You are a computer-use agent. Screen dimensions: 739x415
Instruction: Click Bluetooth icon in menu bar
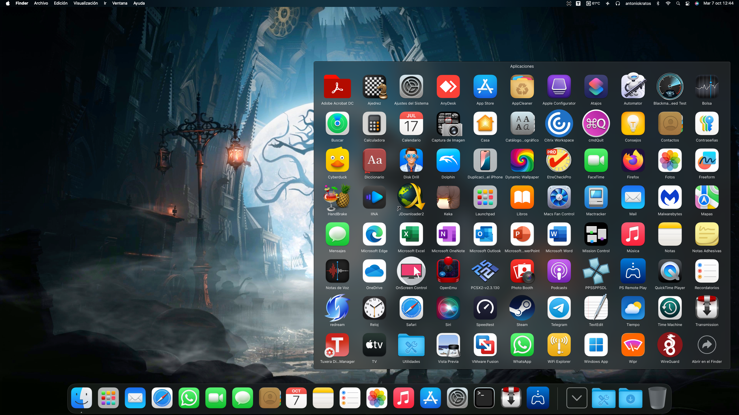point(658,3)
